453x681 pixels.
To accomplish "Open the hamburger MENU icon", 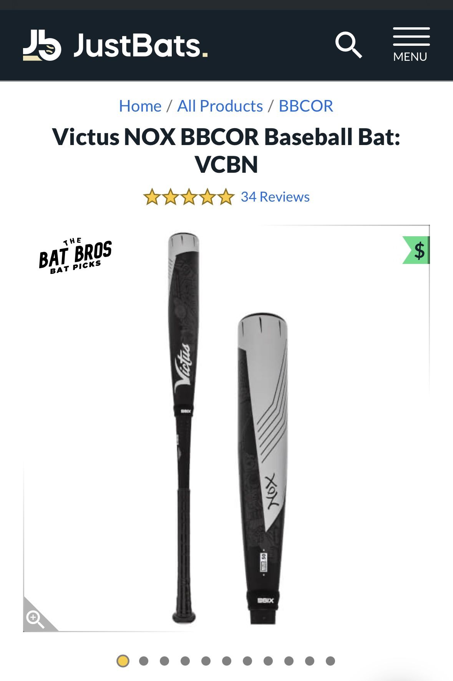I will click(x=411, y=45).
